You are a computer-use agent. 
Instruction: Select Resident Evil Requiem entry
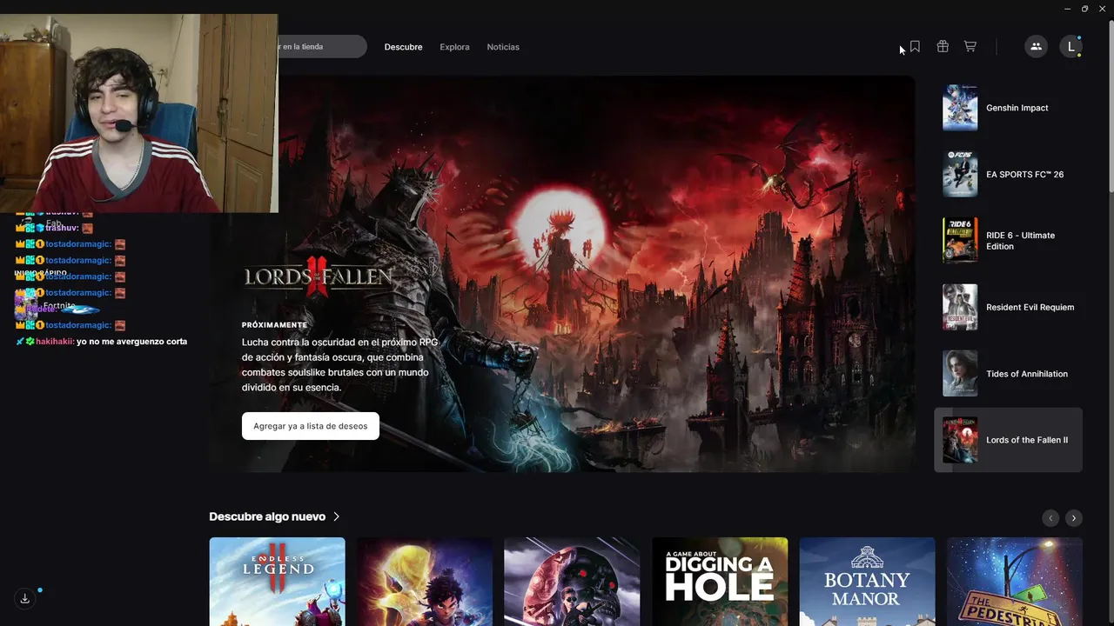[x=1008, y=307]
